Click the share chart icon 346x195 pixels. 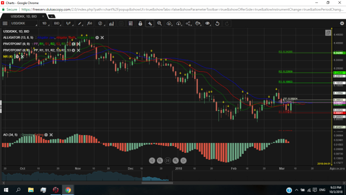point(188,23)
